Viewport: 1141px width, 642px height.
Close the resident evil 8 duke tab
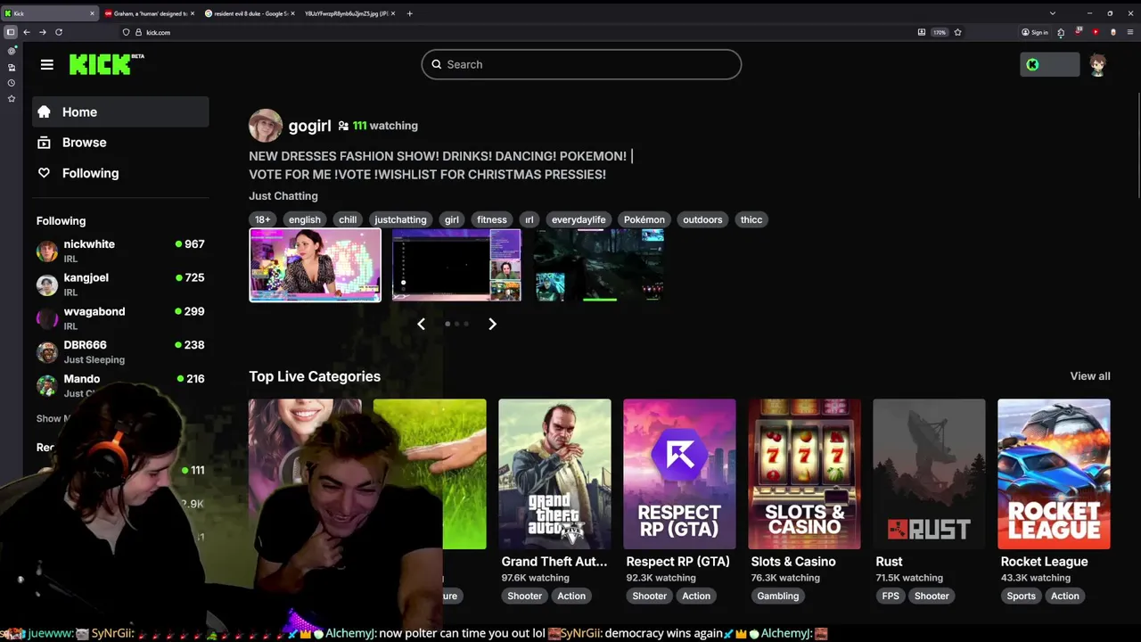click(x=292, y=13)
